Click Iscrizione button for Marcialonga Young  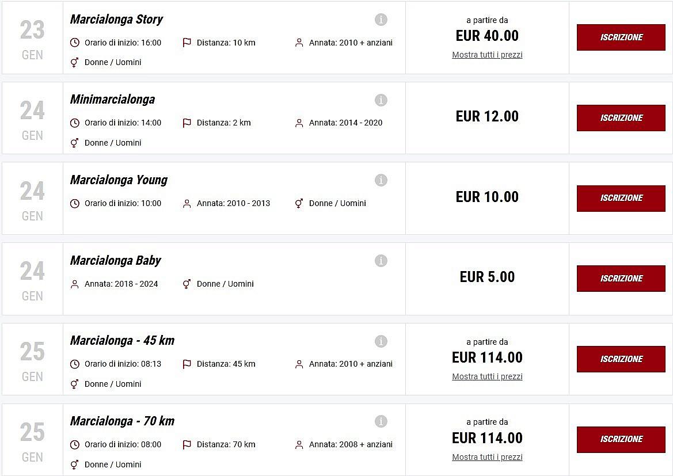621,198
